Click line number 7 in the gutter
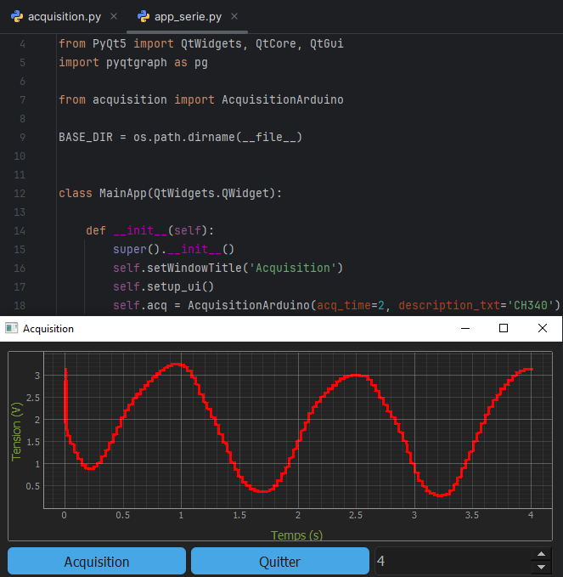This screenshot has width=563, height=577. pyautogui.click(x=22, y=100)
